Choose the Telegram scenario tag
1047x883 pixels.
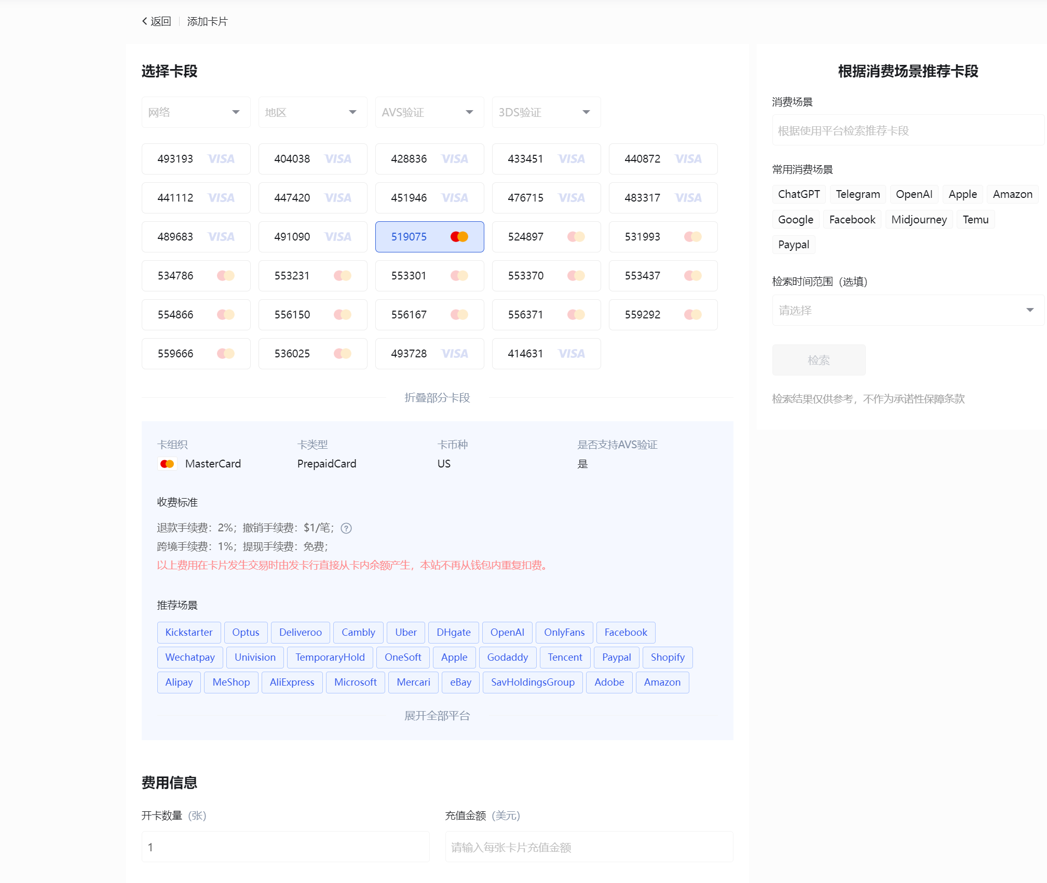(x=858, y=194)
